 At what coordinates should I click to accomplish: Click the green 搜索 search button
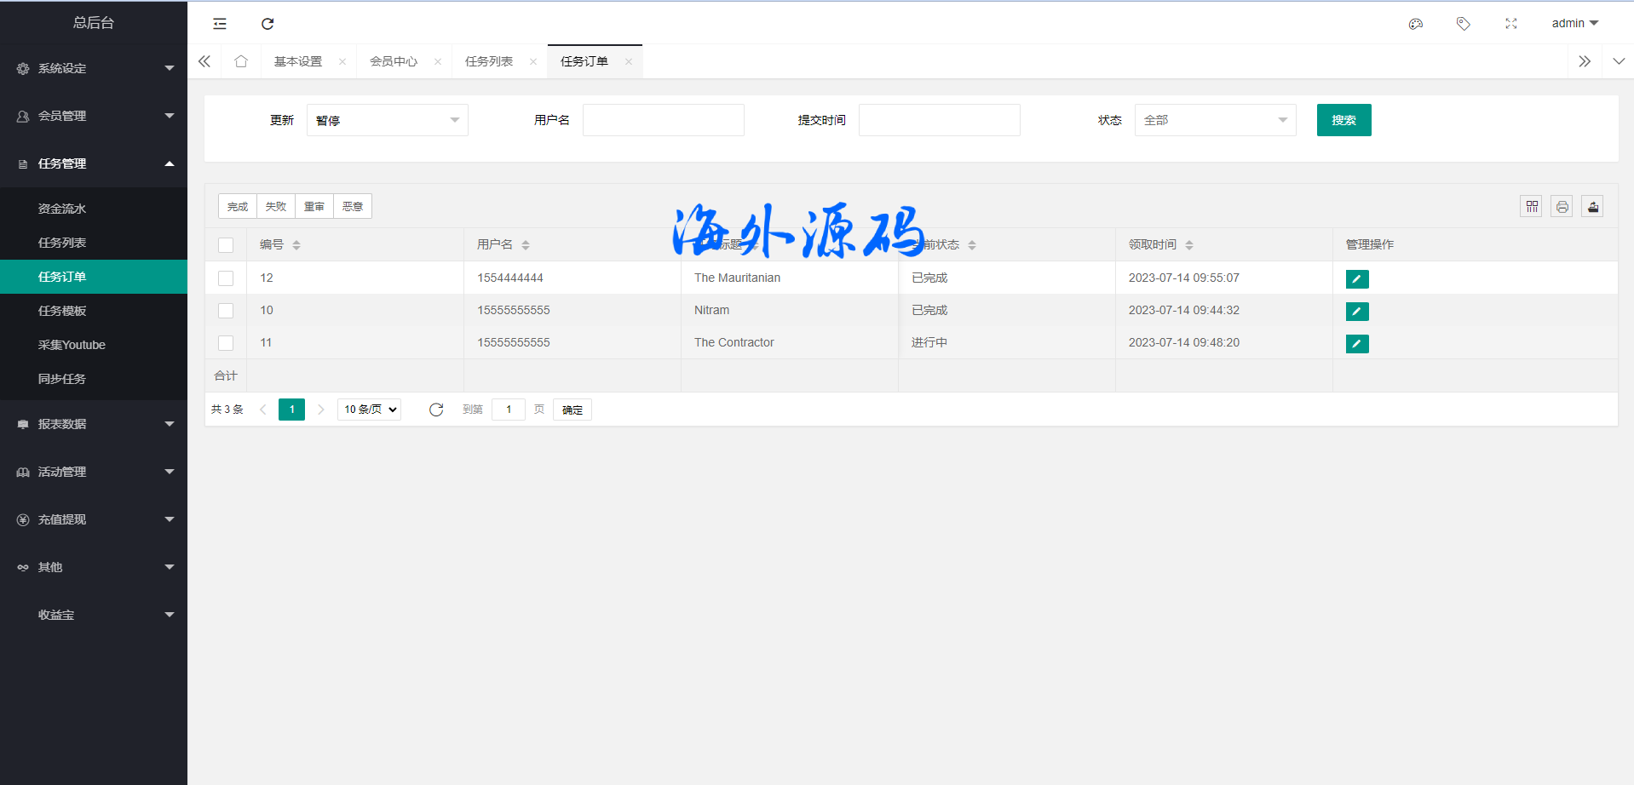[x=1343, y=120]
